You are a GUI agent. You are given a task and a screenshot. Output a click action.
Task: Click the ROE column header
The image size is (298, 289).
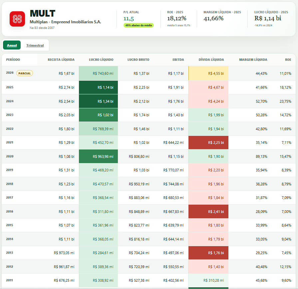coord(288,59)
